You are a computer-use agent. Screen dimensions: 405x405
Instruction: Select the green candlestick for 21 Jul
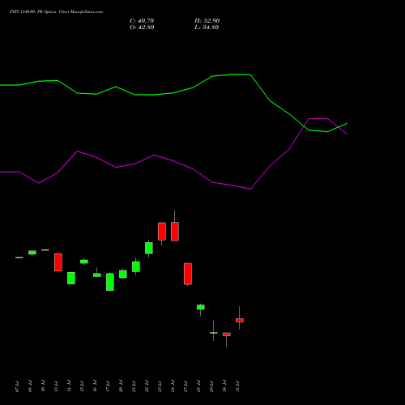pyautogui.click(x=136, y=266)
